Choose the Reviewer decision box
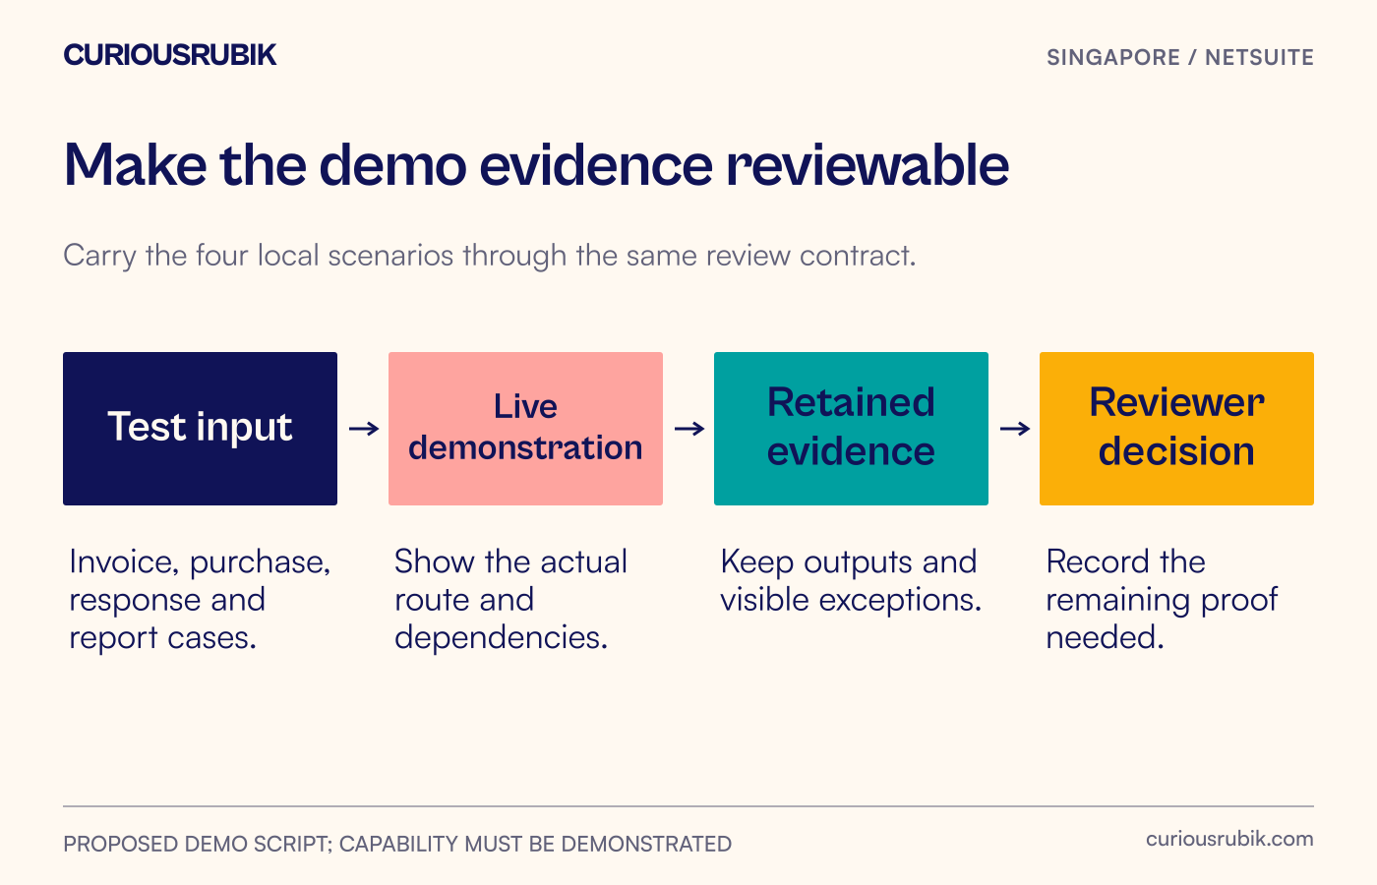Viewport: 1377px width, 885px height. tap(1176, 429)
